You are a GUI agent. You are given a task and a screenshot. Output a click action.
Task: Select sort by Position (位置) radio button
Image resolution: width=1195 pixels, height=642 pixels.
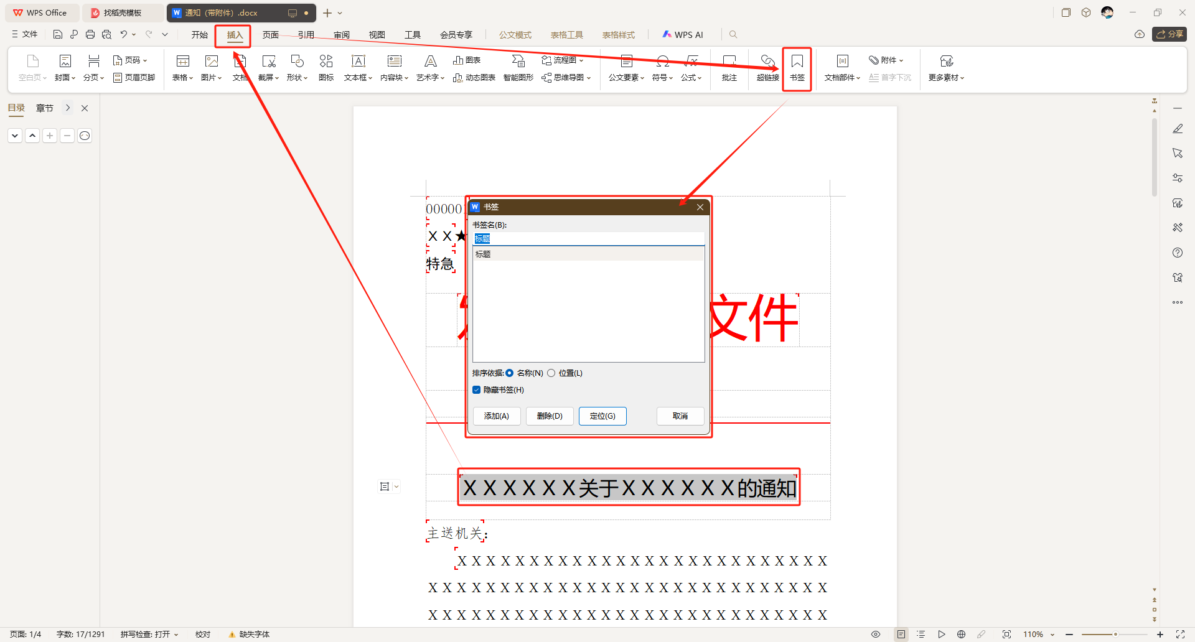[551, 373]
